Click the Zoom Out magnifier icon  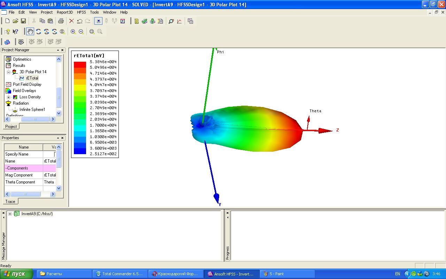pos(81,32)
